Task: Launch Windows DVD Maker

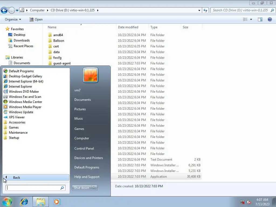Action: [24, 92]
